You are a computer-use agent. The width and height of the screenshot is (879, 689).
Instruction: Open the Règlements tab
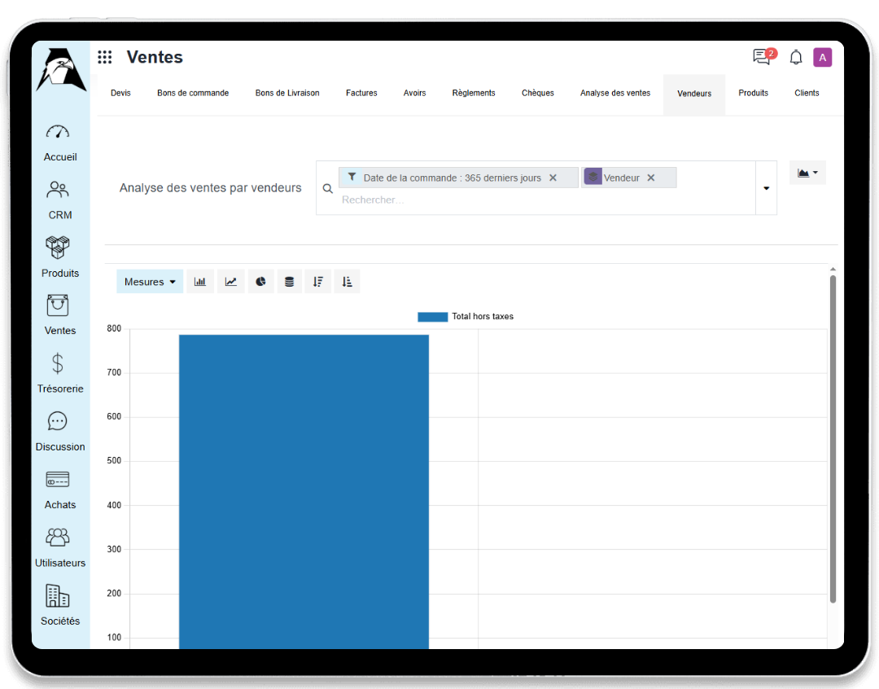click(474, 93)
